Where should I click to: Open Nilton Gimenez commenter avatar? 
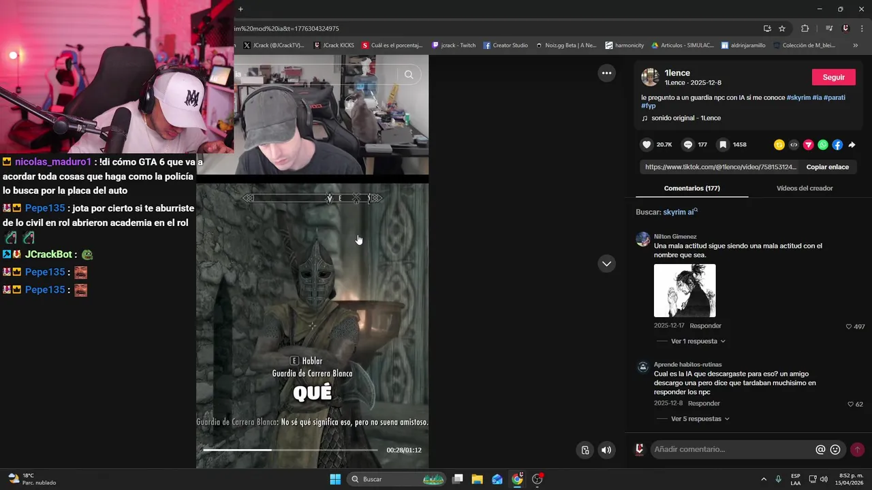coord(642,239)
